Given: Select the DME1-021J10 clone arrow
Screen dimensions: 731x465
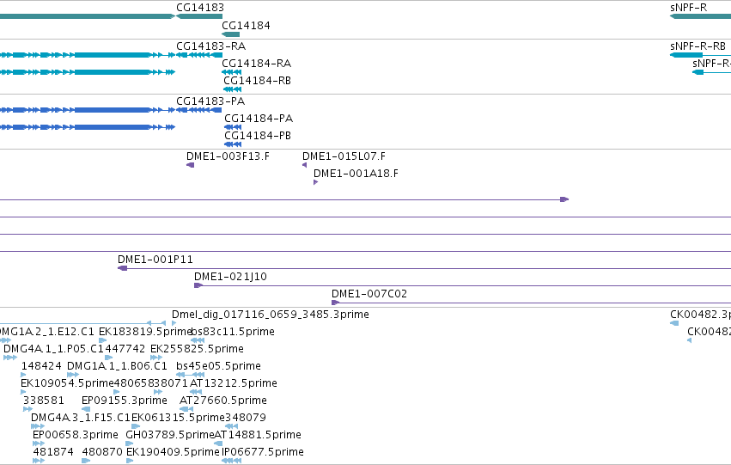Looking at the screenshot, I should (198, 285).
